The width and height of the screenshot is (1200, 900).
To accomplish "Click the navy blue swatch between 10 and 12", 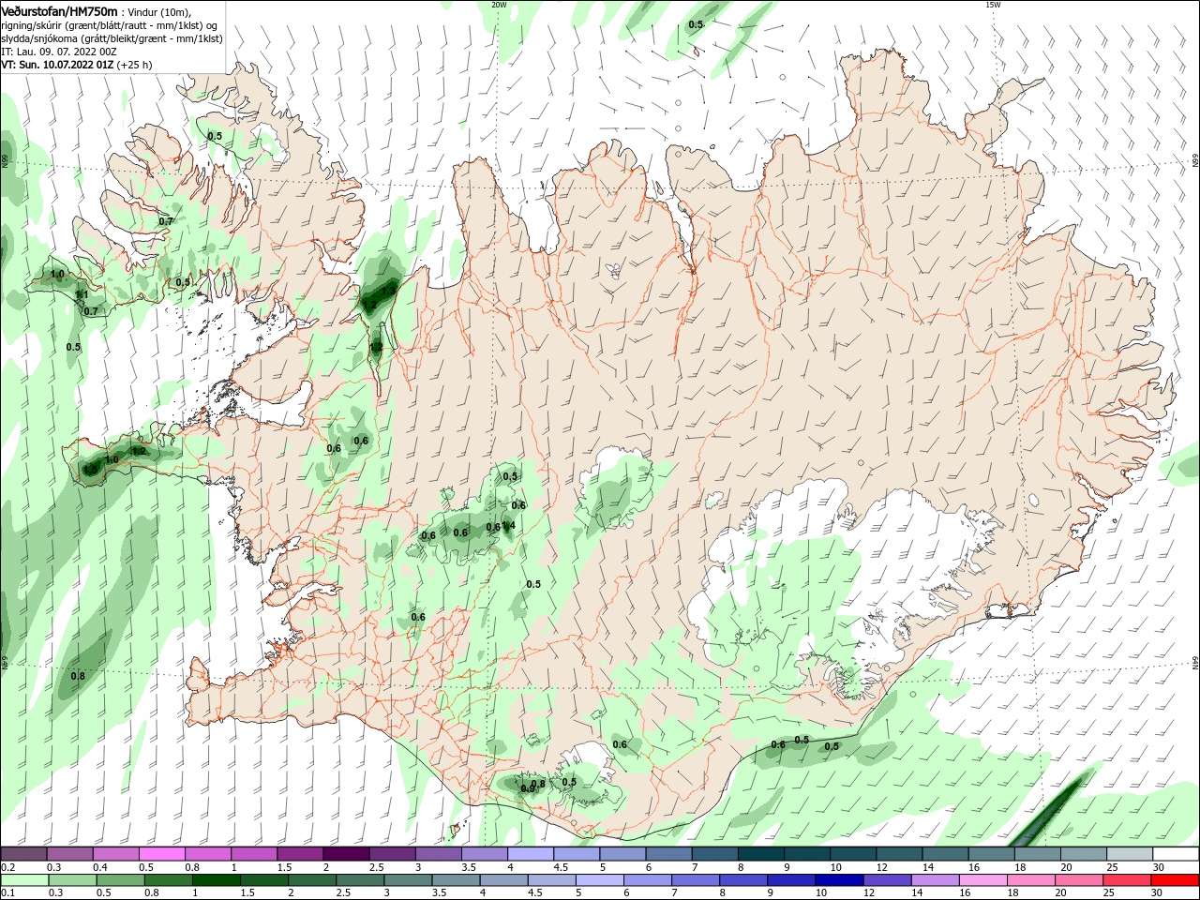I will click(x=838, y=880).
